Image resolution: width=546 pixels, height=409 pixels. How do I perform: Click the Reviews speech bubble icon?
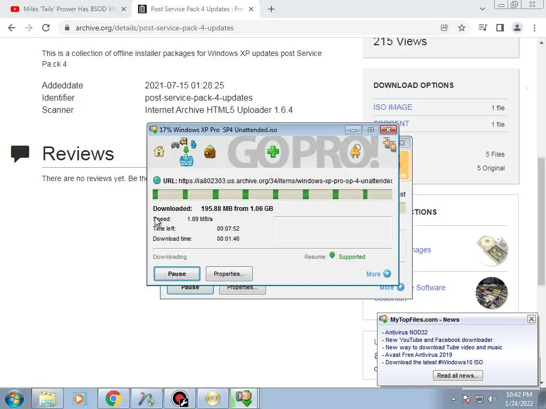tap(20, 154)
